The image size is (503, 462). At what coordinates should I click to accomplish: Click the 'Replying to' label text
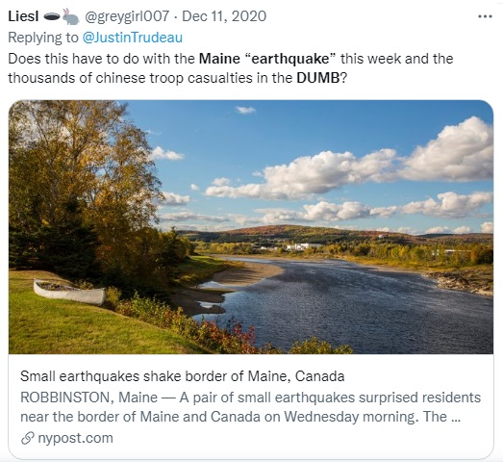pyautogui.click(x=43, y=38)
